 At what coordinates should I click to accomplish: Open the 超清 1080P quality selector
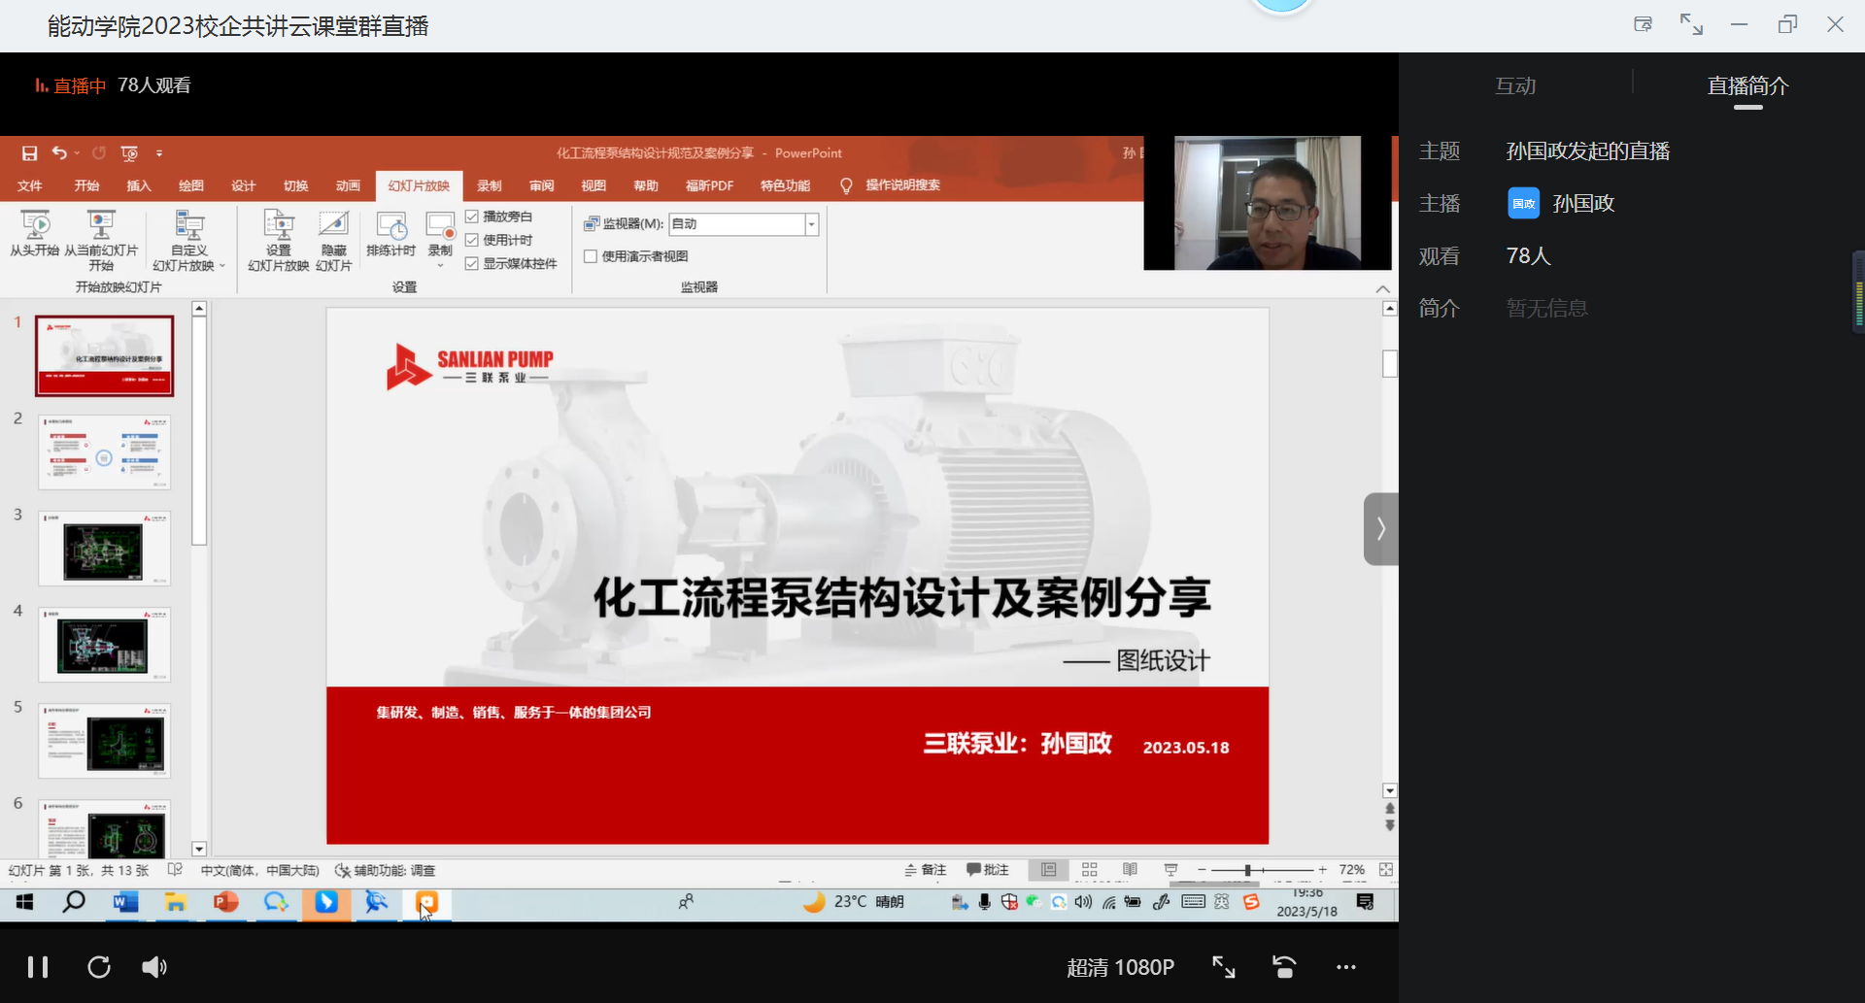1120,967
